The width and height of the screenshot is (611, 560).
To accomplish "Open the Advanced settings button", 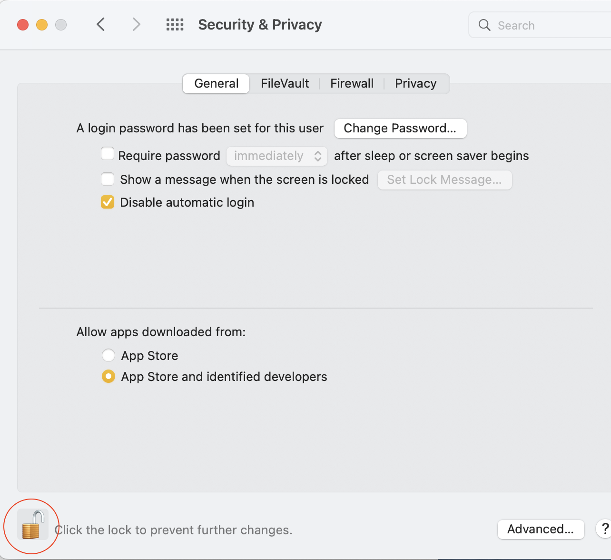I will click(541, 529).
